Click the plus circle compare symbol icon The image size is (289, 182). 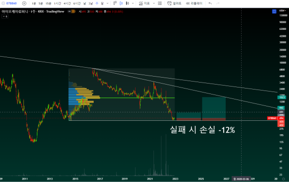[x=24, y=3]
